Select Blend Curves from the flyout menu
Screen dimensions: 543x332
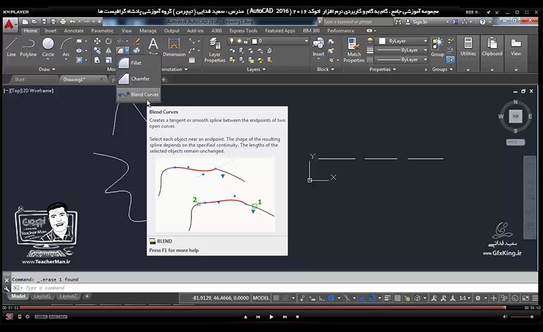(138, 94)
